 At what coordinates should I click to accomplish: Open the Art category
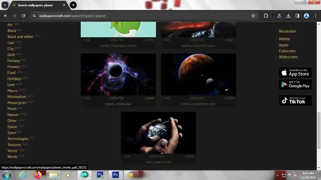[x=10, y=24]
